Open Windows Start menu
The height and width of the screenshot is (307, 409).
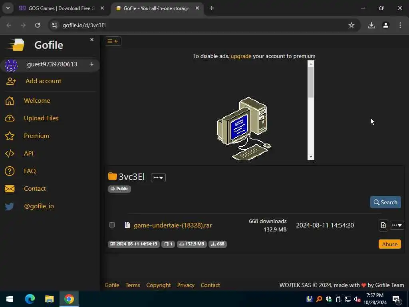(10, 299)
